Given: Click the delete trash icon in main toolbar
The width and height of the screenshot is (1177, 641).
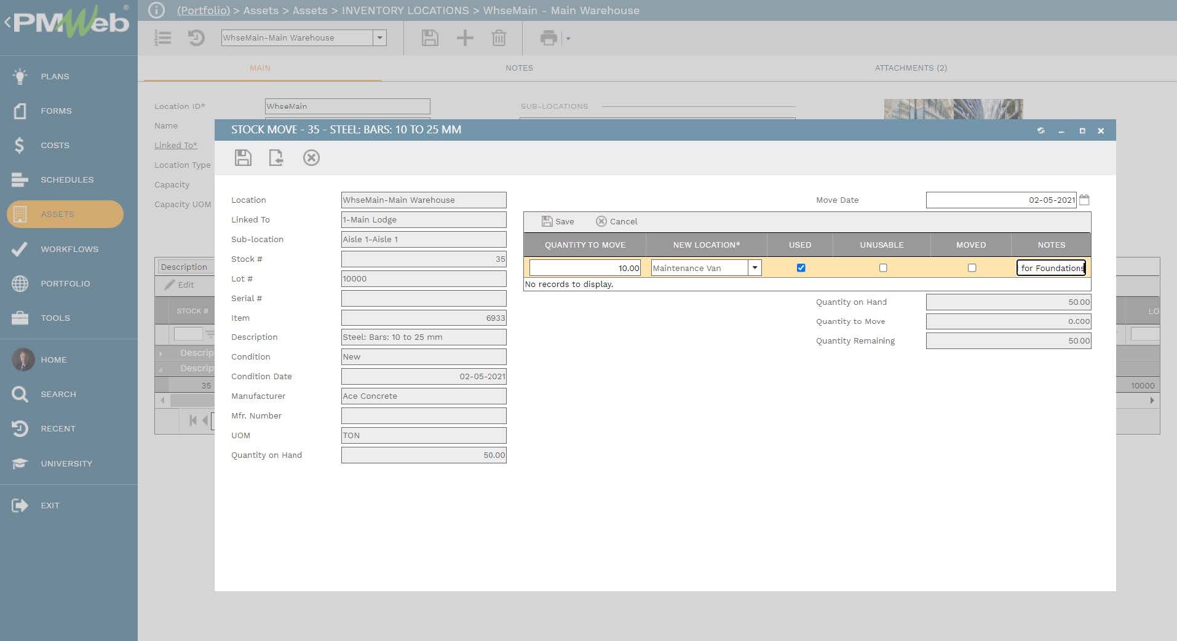Looking at the screenshot, I should click(499, 38).
